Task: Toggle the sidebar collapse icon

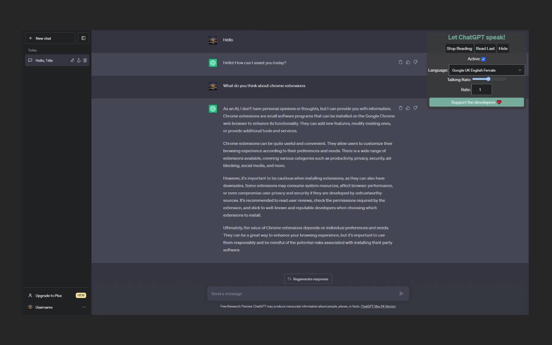Action: point(83,38)
